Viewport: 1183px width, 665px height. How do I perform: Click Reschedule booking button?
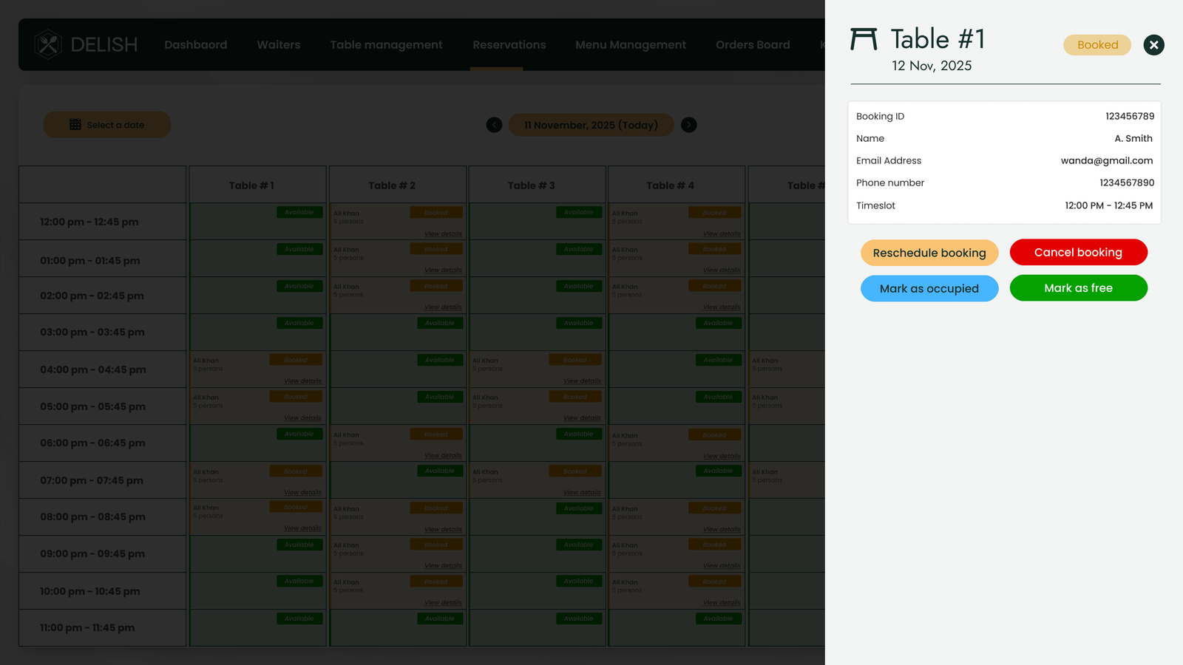coord(929,253)
